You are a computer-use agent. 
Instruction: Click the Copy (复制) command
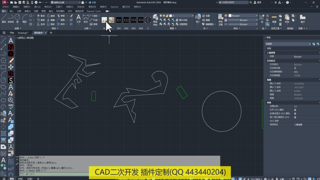[41, 20]
